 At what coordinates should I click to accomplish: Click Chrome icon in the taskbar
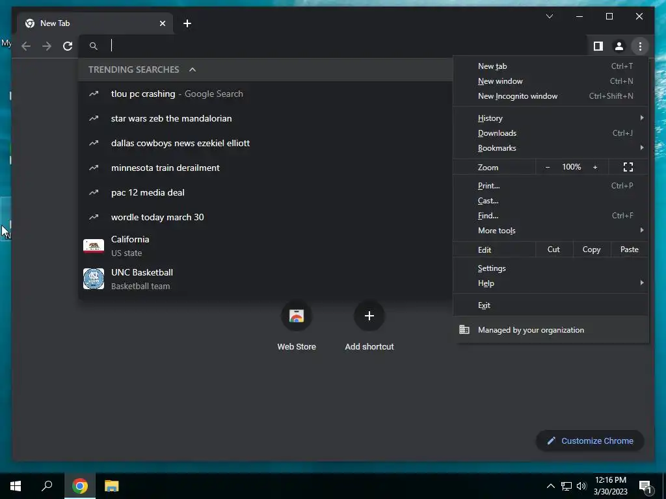[80, 486]
